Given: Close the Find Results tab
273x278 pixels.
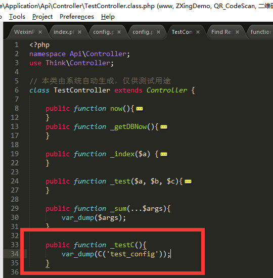Looking at the screenshot, I should coord(237,32).
